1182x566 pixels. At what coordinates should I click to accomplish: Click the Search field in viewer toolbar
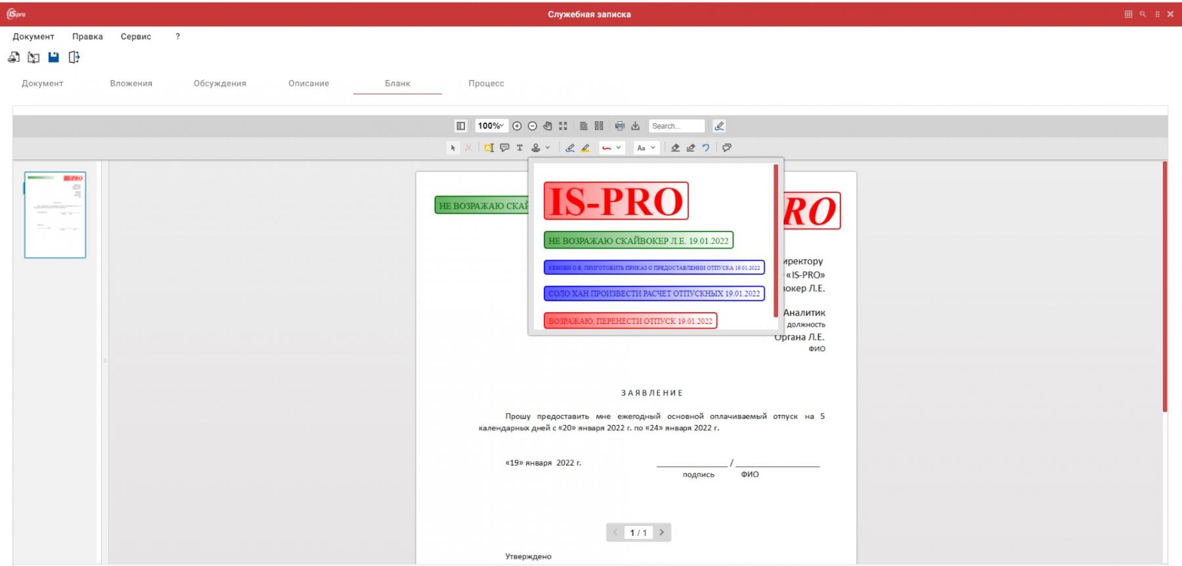676,126
